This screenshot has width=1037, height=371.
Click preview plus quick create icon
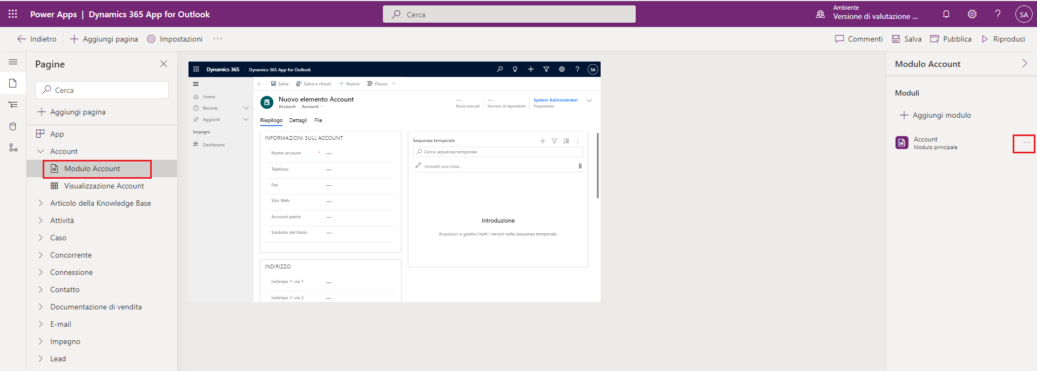click(531, 69)
